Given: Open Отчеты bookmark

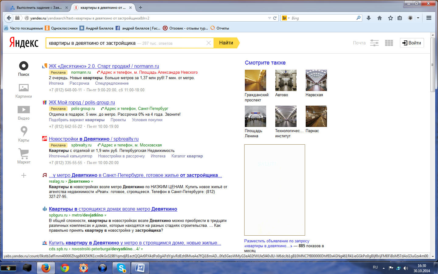Looking at the screenshot, I should pos(220,28).
